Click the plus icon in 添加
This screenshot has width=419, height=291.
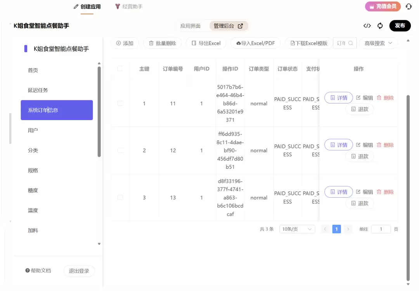(118, 43)
